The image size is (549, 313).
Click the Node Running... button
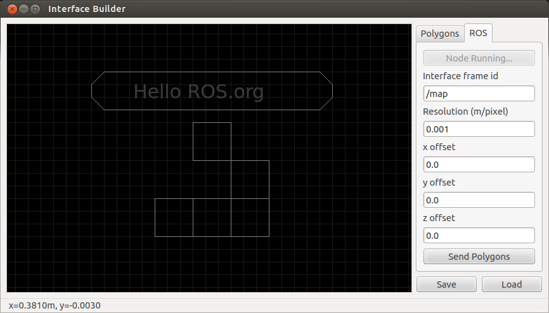[x=479, y=58]
